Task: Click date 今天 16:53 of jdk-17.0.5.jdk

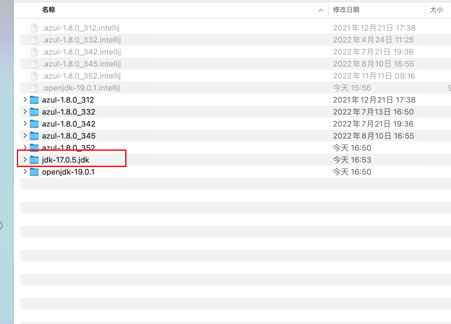Action: [x=352, y=160]
